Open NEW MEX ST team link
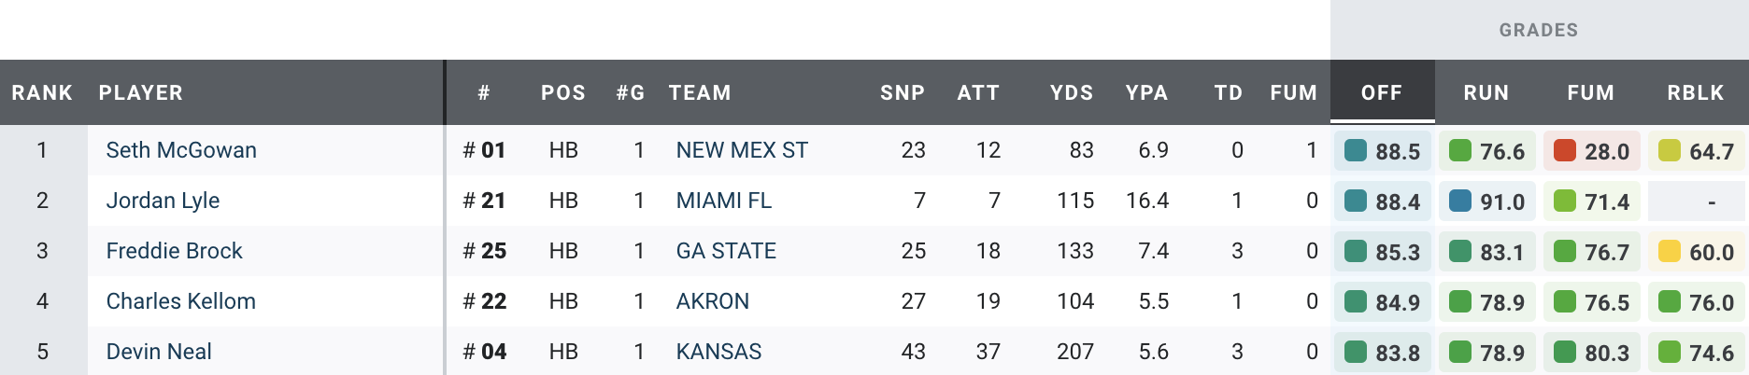 click(742, 150)
